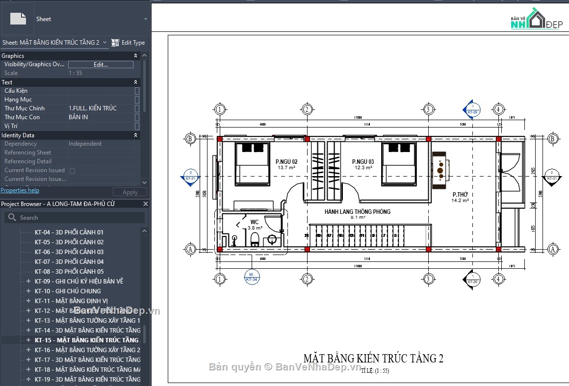Image resolution: width=569 pixels, height=386 pixels.
Task: Open the Properties help link
Action: click(x=20, y=190)
